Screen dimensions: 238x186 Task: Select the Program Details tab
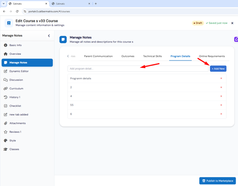pyautogui.click(x=180, y=56)
